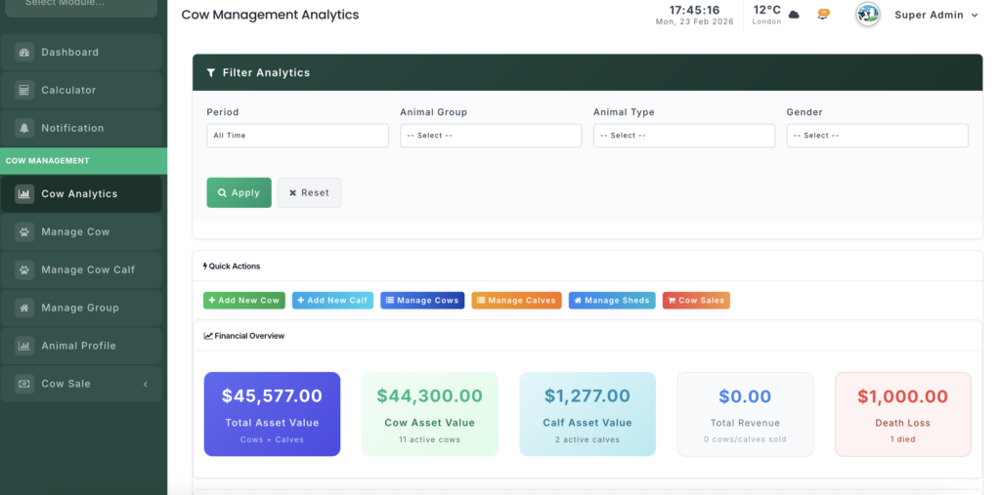Go to Manage Cow Calf page

pos(87,270)
